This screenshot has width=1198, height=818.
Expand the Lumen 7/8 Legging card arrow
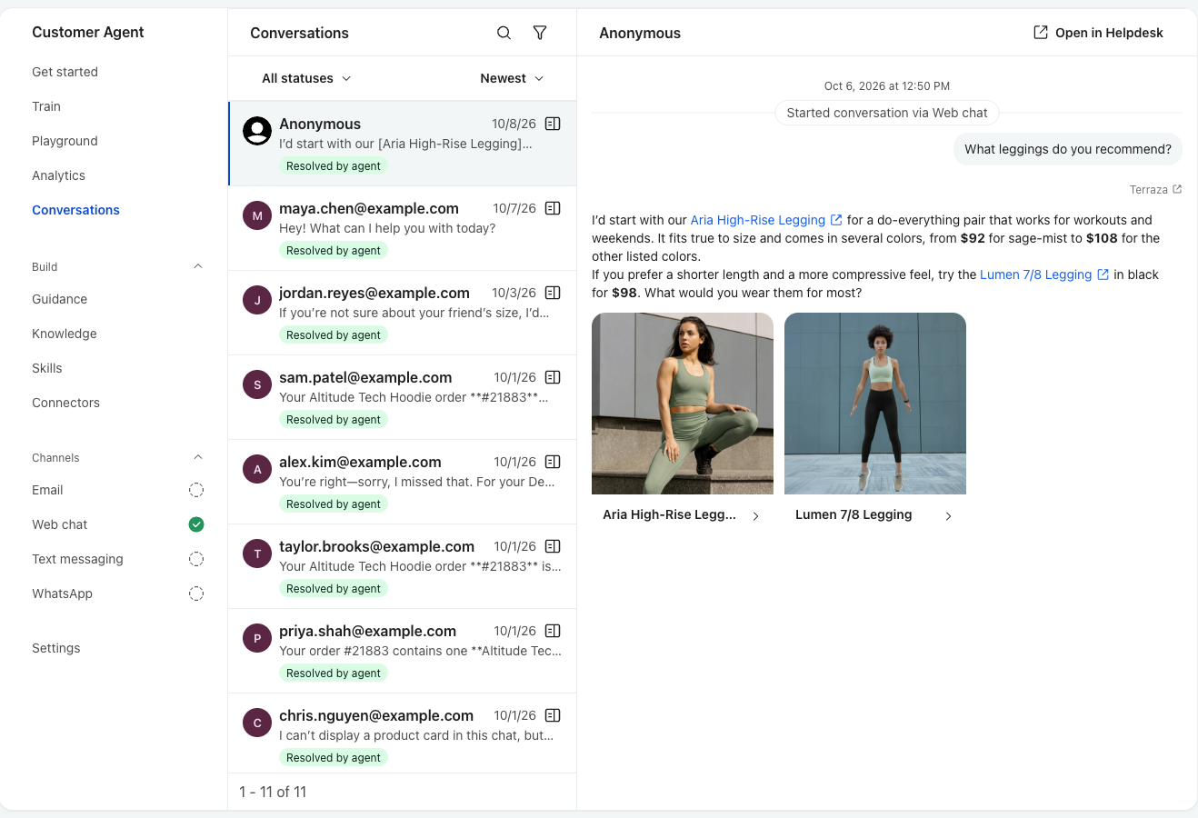(x=949, y=515)
